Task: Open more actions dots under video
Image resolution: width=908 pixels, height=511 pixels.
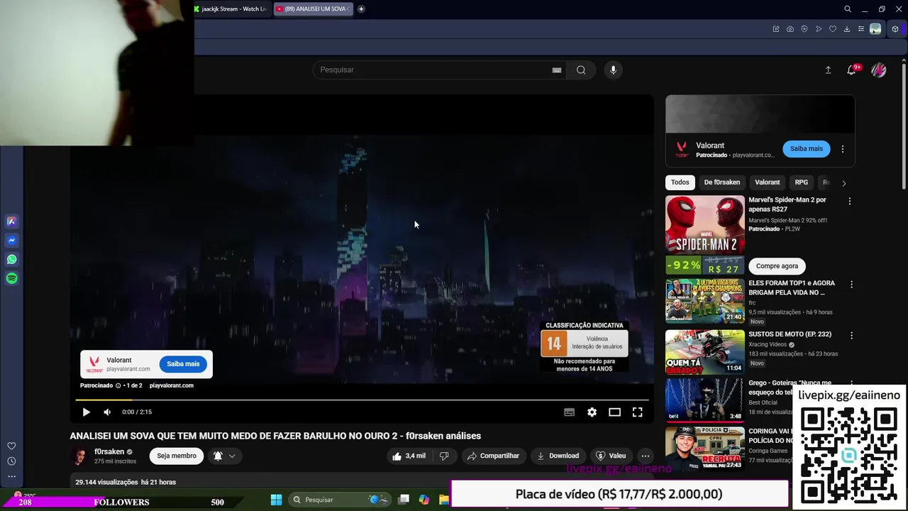Action: 645,456
